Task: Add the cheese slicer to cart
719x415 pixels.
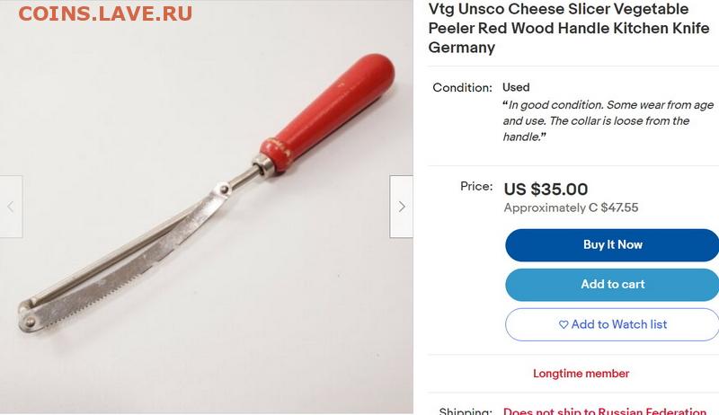Action: coord(612,285)
